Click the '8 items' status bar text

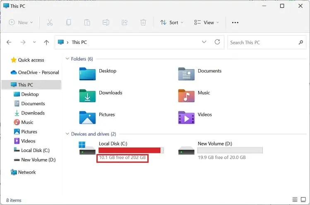tap(14, 200)
